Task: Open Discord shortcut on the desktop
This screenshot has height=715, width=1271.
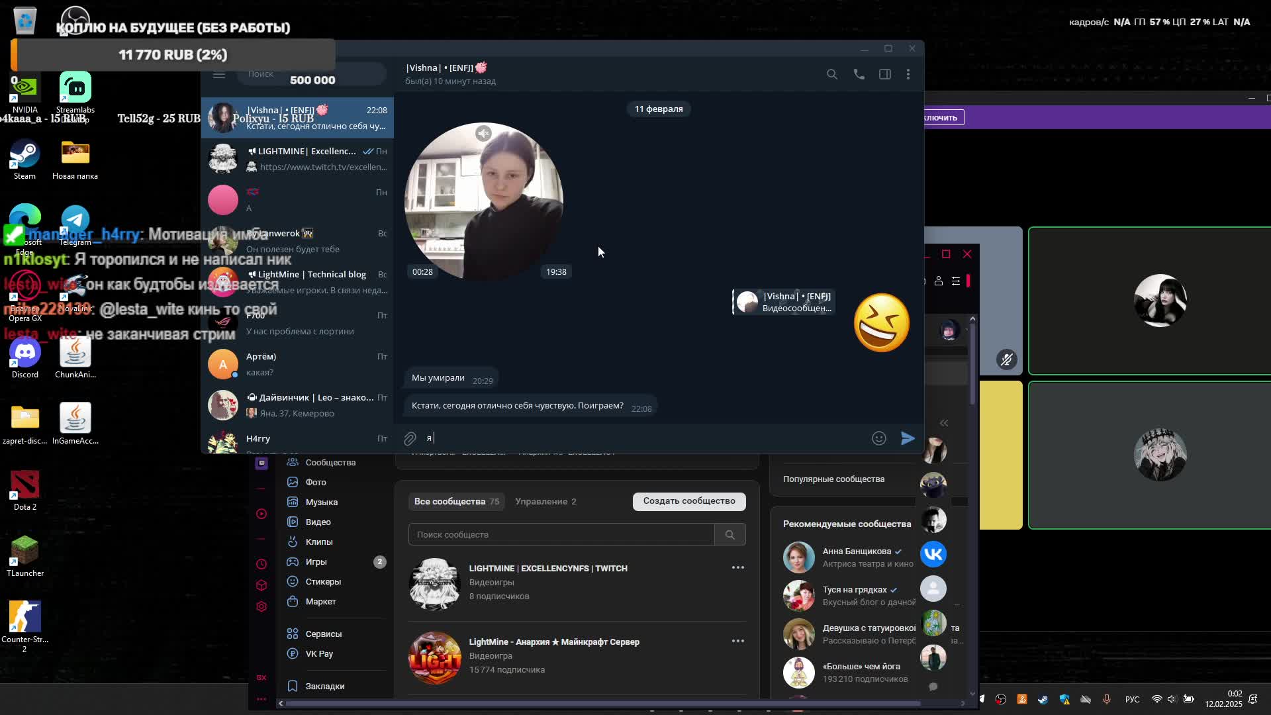Action: (25, 358)
